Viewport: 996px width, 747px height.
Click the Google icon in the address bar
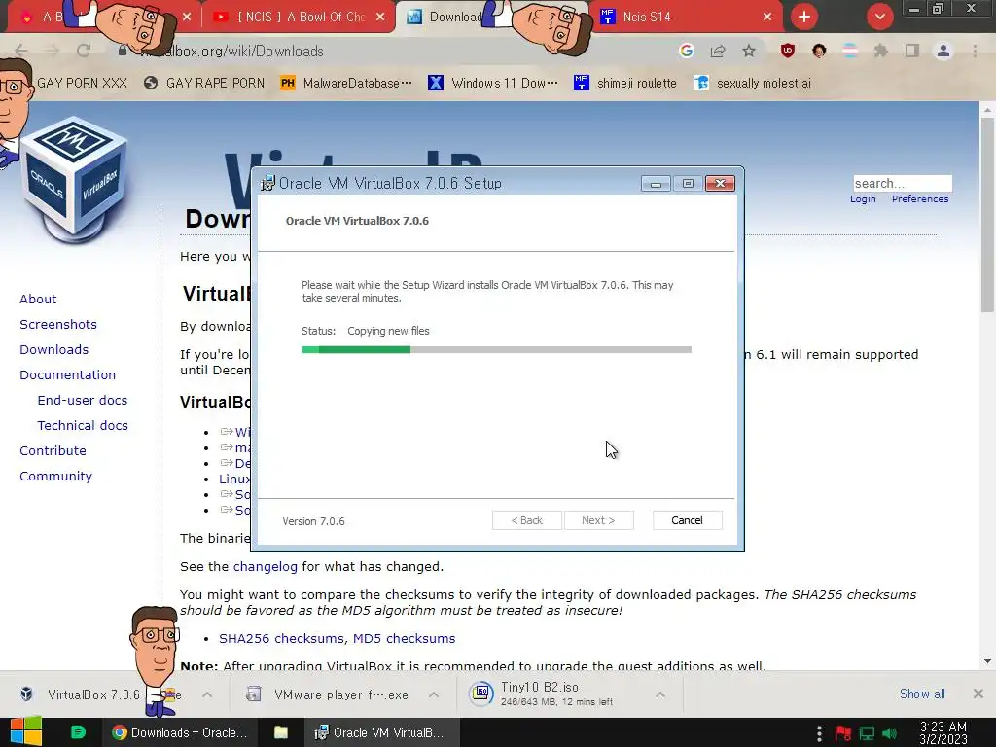coord(686,51)
